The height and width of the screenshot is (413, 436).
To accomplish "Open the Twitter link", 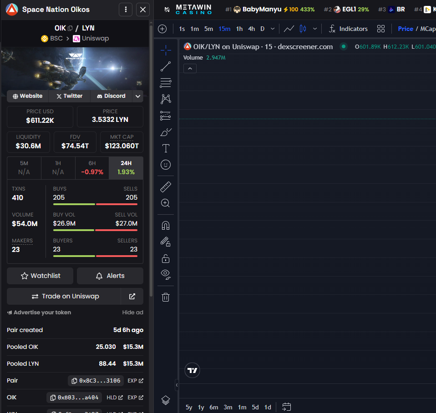I will click(70, 96).
